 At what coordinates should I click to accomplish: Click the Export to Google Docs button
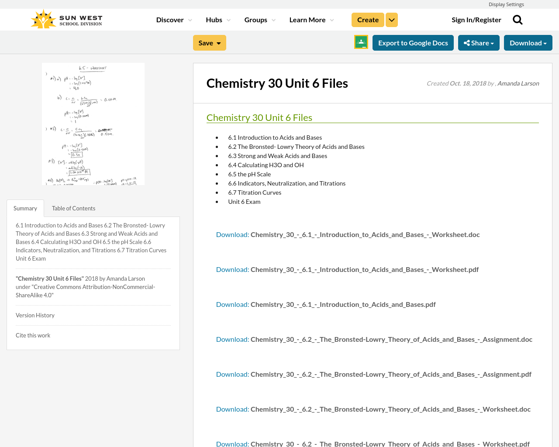[x=413, y=42]
